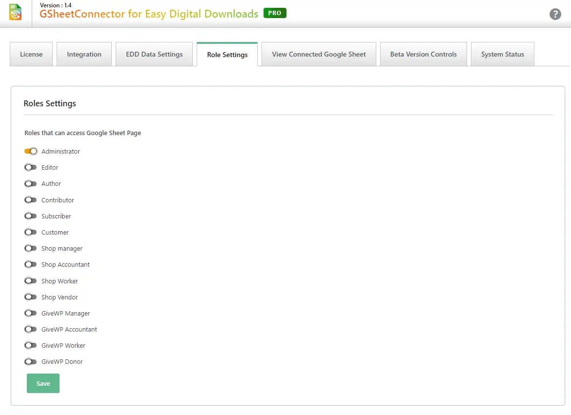Go to EDD Data Settings tab
This screenshot has height=415, width=571.
pyautogui.click(x=154, y=54)
